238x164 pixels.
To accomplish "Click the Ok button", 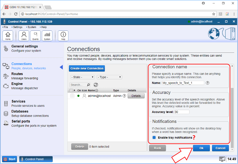I will pyautogui.click(x=201, y=148).
